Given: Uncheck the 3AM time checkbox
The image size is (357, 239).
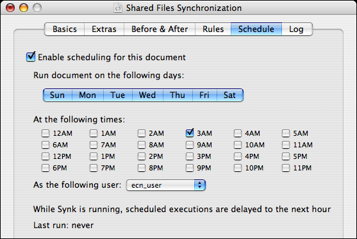Looking at the screenshot, I should point(190,133).
